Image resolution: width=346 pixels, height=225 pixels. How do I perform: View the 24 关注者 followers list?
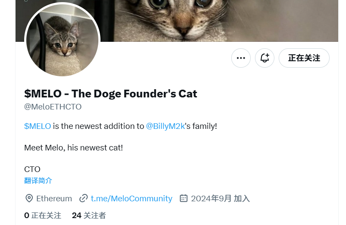tap(89, 215)
